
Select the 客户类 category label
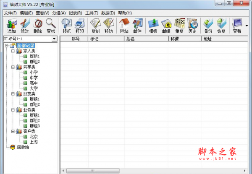coord(29,131)
